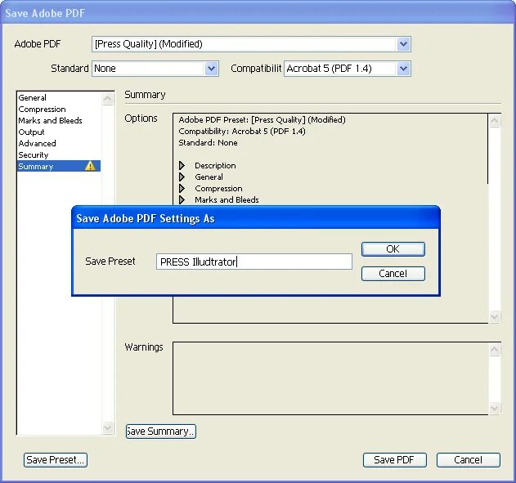Click the warning icon on Summary row
The image size is (516, 483).
90,166
